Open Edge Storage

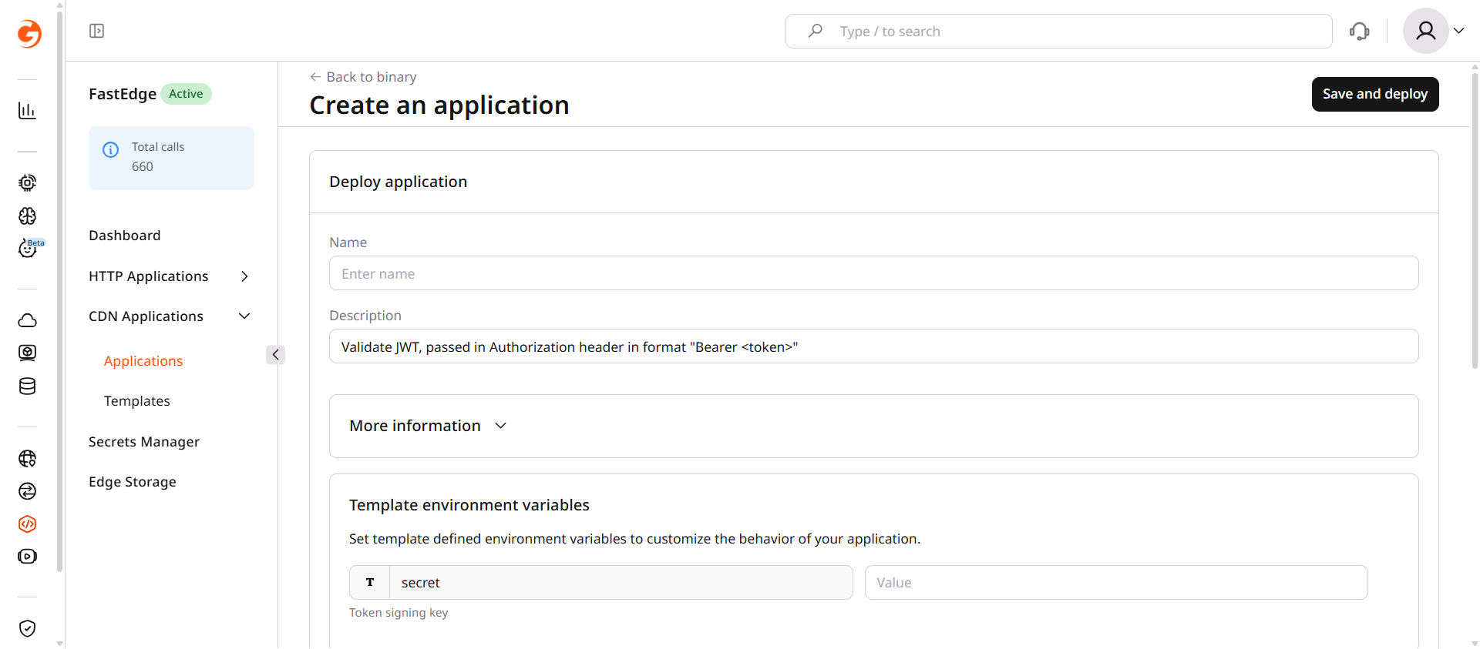tap(133, 482)
